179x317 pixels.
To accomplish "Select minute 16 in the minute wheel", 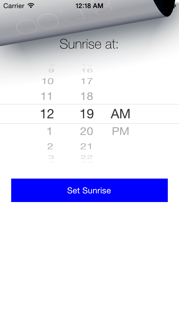I will click(87, 71).
